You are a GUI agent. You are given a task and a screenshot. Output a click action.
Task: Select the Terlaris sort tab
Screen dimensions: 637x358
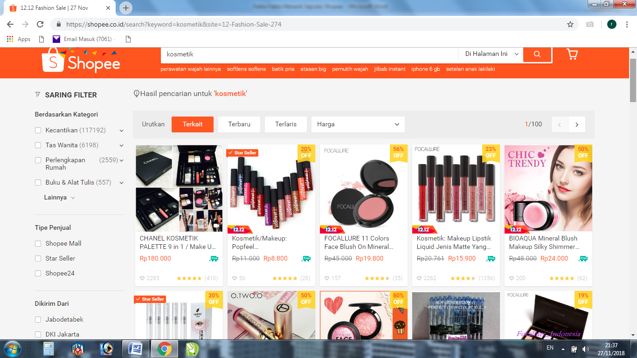pyautogui.click(x=286, y=124)
